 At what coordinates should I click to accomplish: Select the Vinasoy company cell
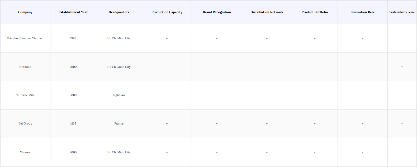[25, 152]
